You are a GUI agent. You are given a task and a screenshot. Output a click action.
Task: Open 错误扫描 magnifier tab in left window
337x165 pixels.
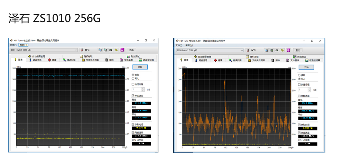(x=69, y=60)
